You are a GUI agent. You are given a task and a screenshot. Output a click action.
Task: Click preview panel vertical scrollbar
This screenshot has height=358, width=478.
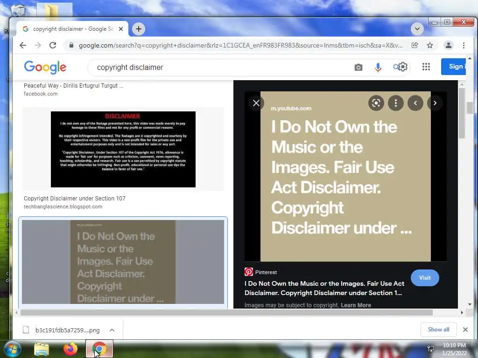(x=462, y=113)
